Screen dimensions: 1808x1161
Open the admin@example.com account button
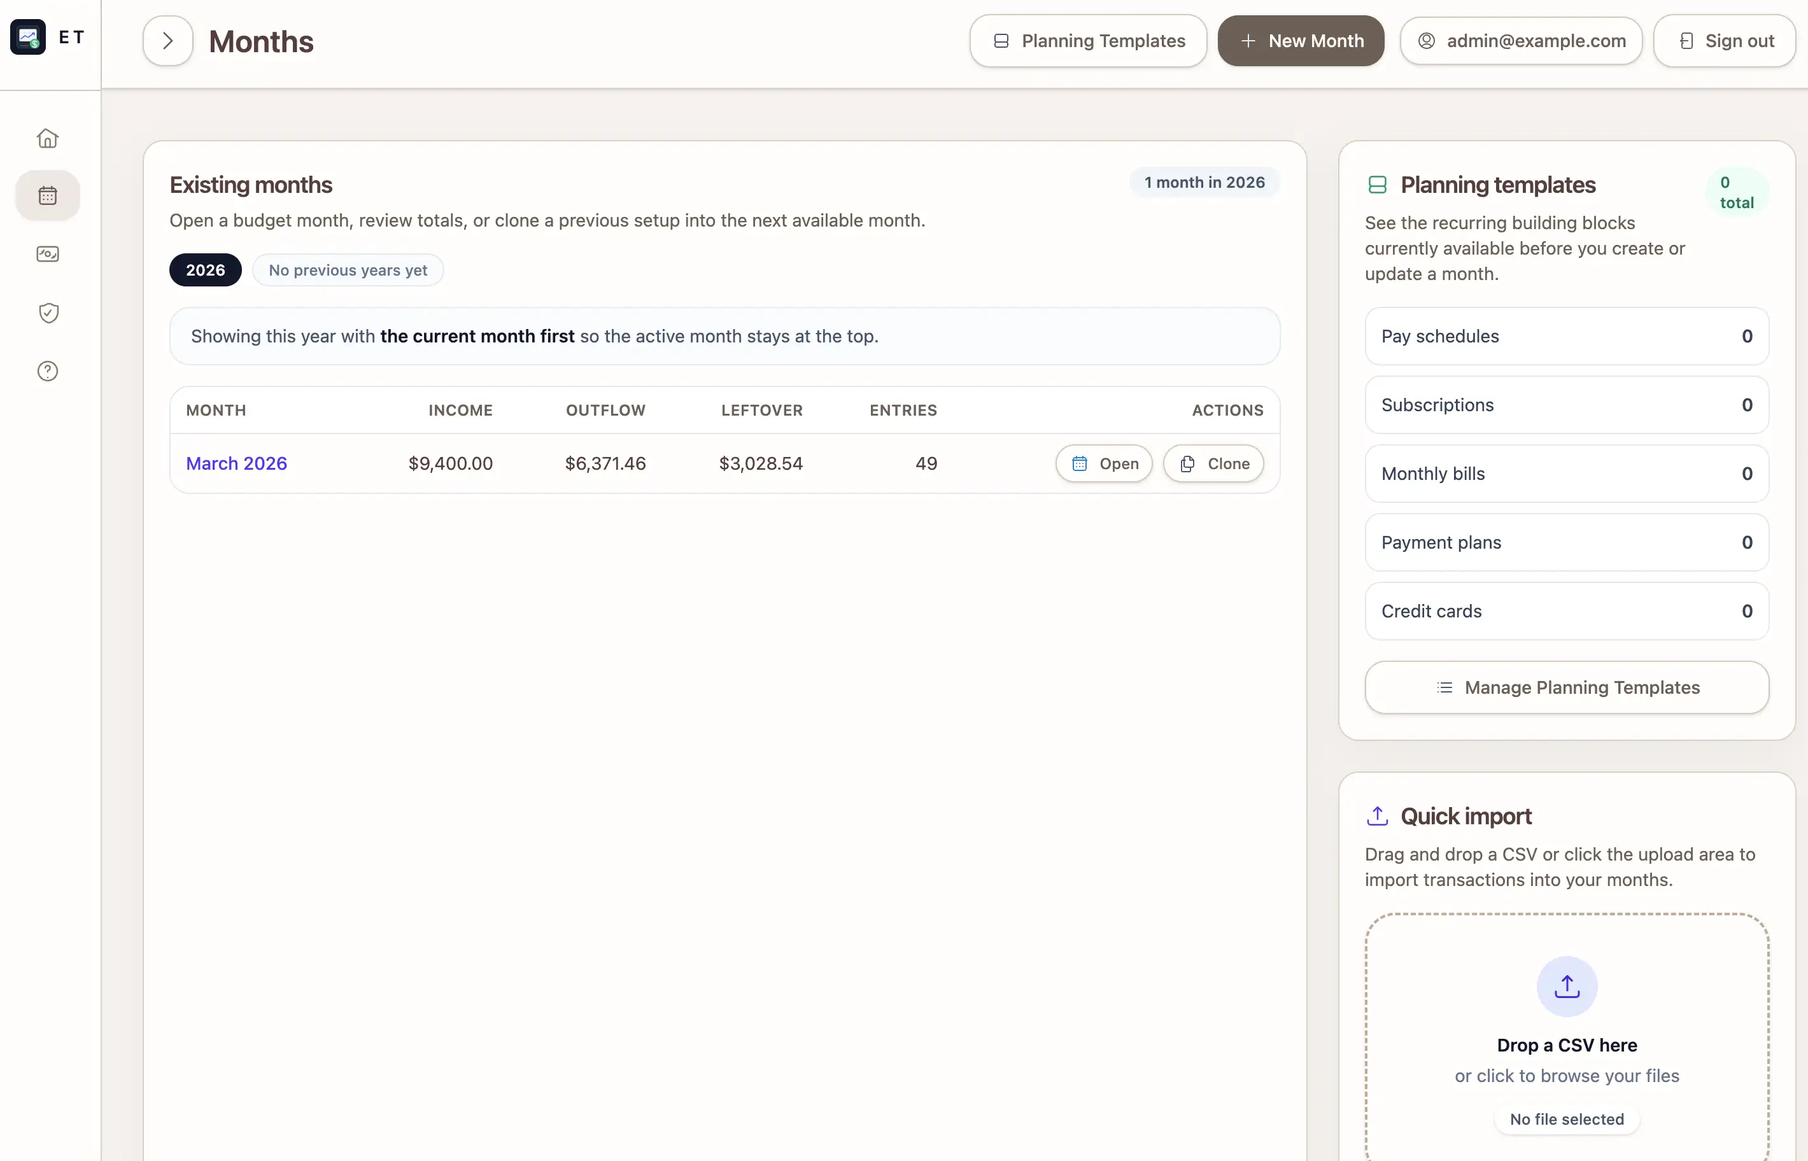[x=1521, y=41]
